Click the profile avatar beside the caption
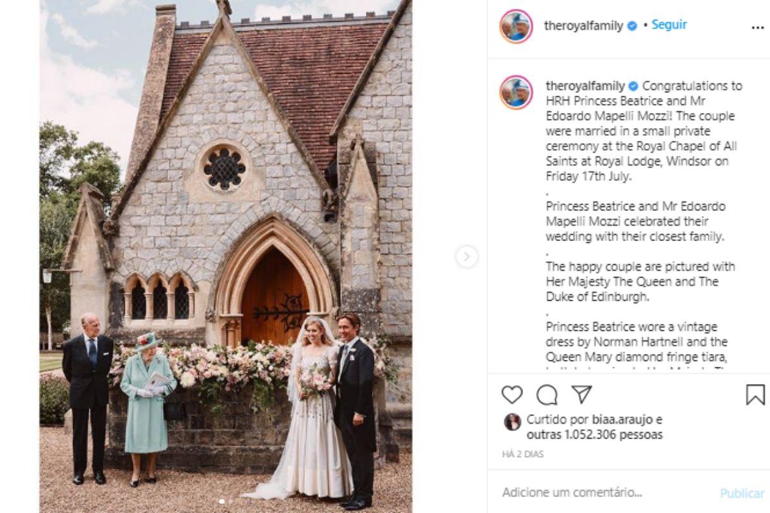Viewport: 770px width, 513px height. (x=516, y=92)
